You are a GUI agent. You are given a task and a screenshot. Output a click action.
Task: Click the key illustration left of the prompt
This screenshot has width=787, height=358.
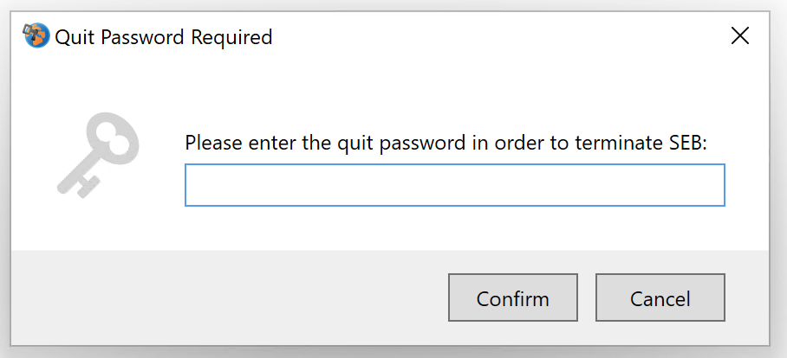click(x=97, y=155)
